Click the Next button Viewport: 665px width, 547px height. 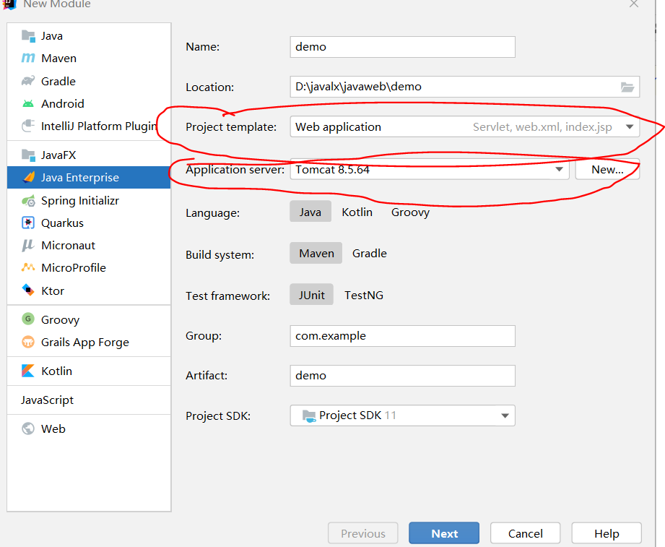(444, 533)
